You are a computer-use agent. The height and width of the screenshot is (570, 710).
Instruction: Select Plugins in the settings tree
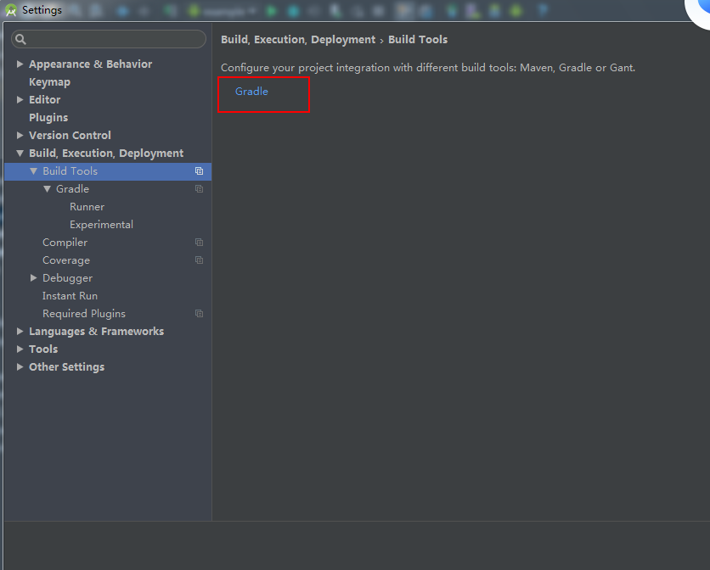[x=48, y=118]
